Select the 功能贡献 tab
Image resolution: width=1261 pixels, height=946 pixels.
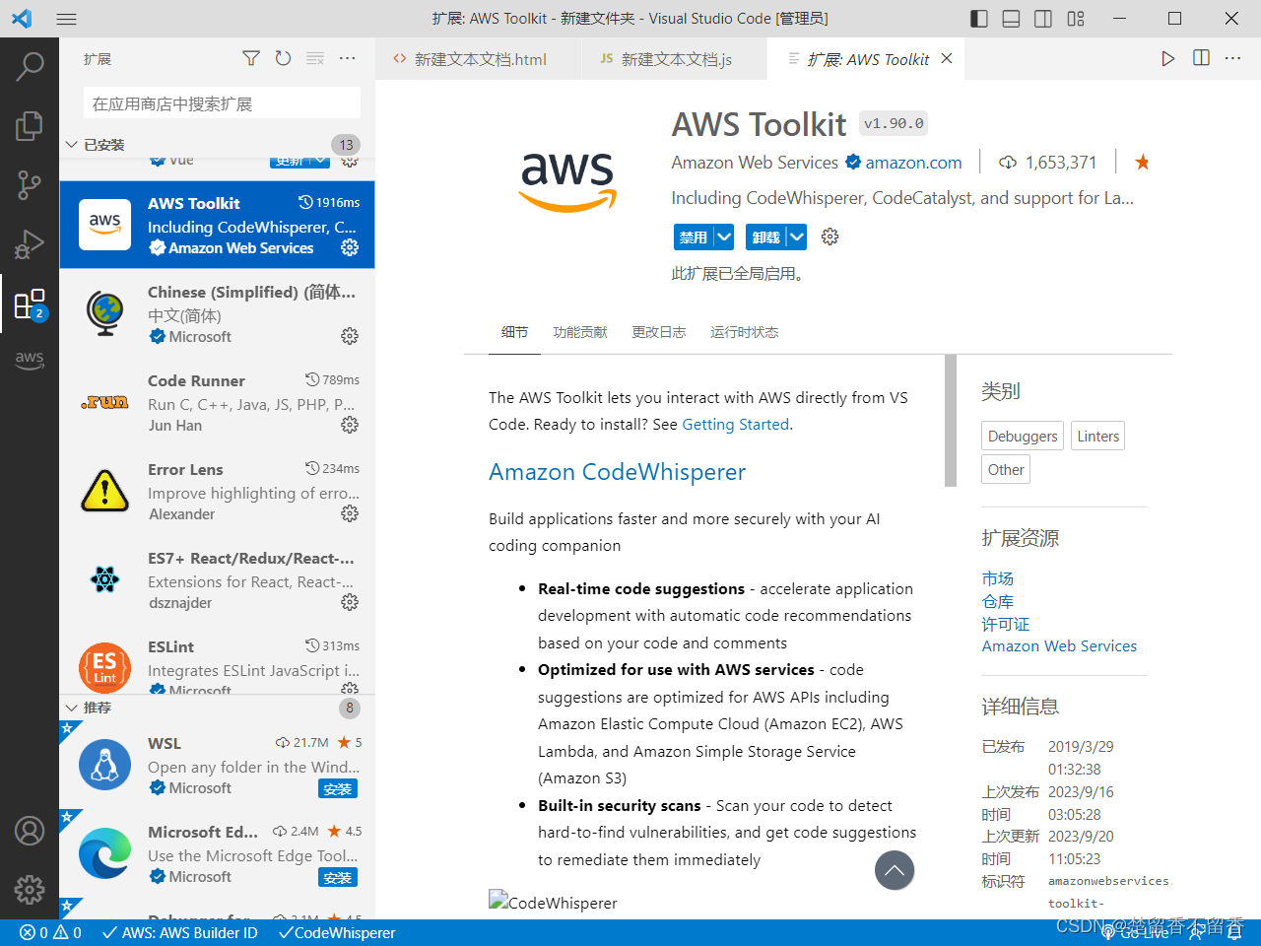[x=580, y=332]
